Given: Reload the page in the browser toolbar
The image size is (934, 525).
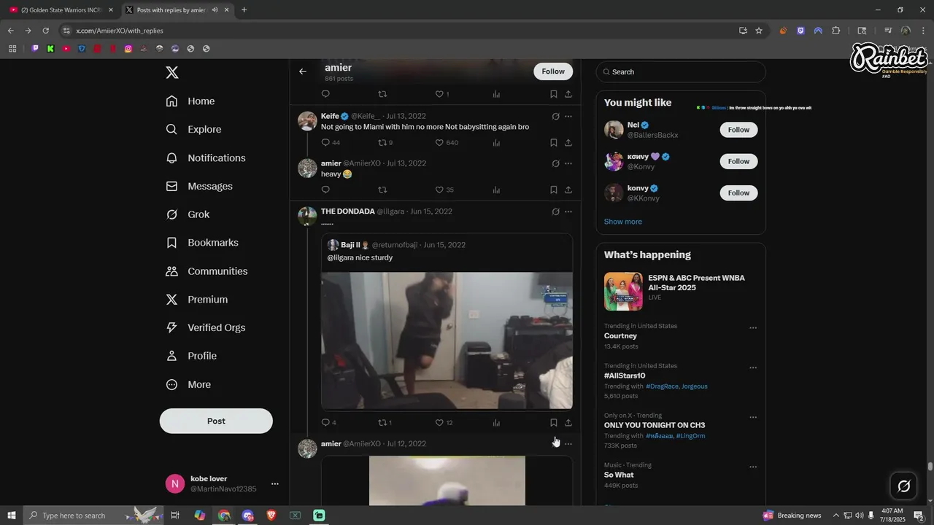Looking at the screenshot, I should 45,31.
